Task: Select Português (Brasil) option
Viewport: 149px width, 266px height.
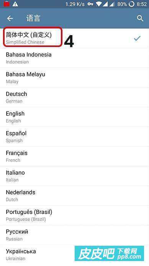Action: (74, 216)
